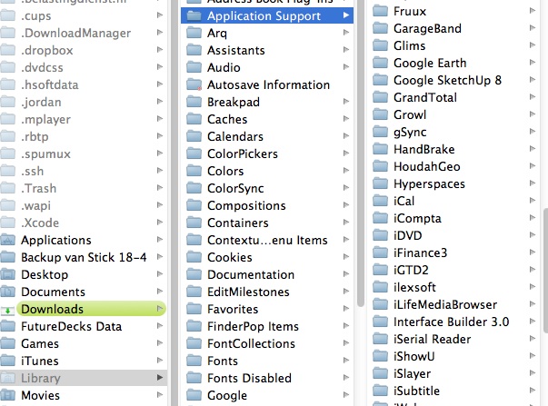Viewport: 548px width, 406px height.
Task: Click the iDVD folder icon
Action: click(380, 235)
